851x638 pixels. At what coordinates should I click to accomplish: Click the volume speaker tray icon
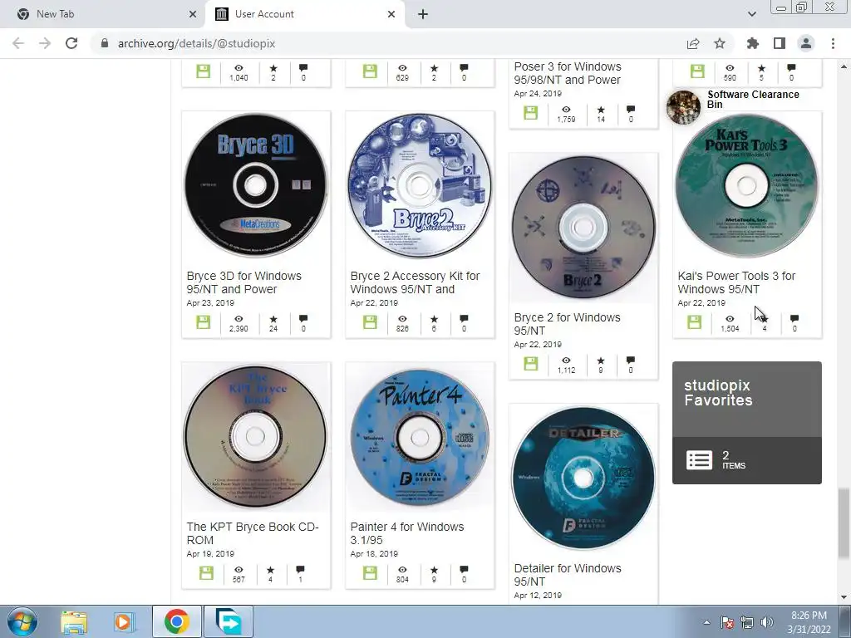(767, 622)
